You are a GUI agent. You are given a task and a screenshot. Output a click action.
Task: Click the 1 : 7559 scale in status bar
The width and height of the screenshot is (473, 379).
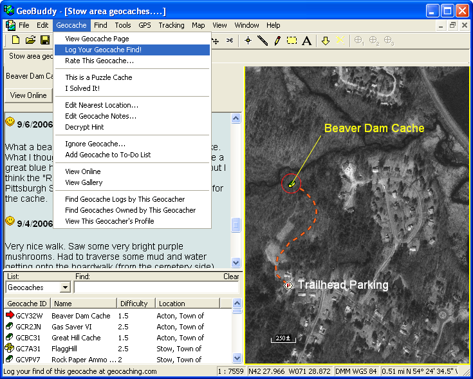pos(231,371)
